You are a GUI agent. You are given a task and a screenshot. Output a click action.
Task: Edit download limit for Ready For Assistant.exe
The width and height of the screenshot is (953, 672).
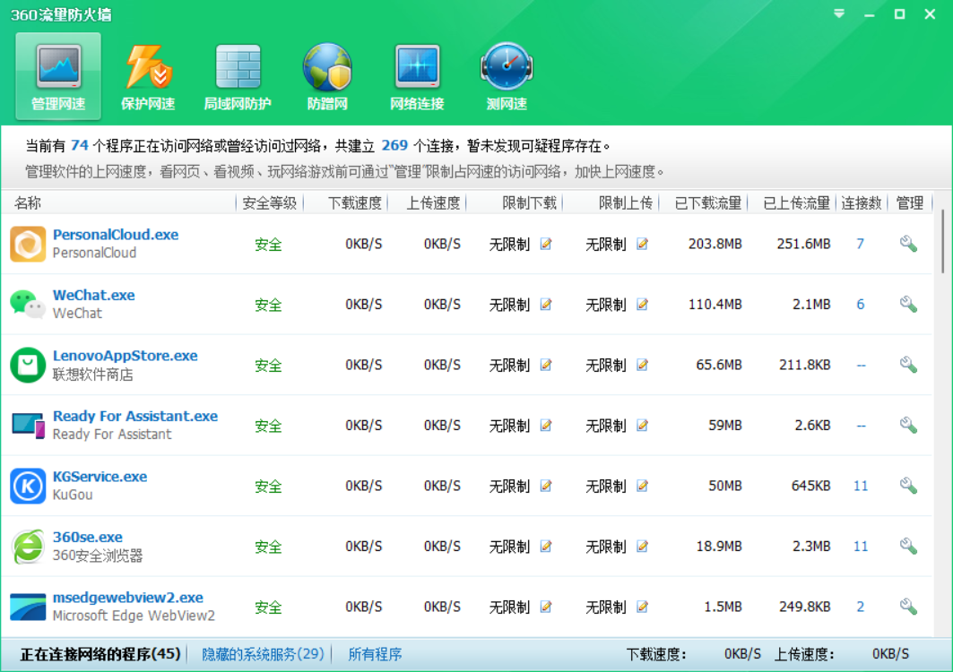click(546, 426)
